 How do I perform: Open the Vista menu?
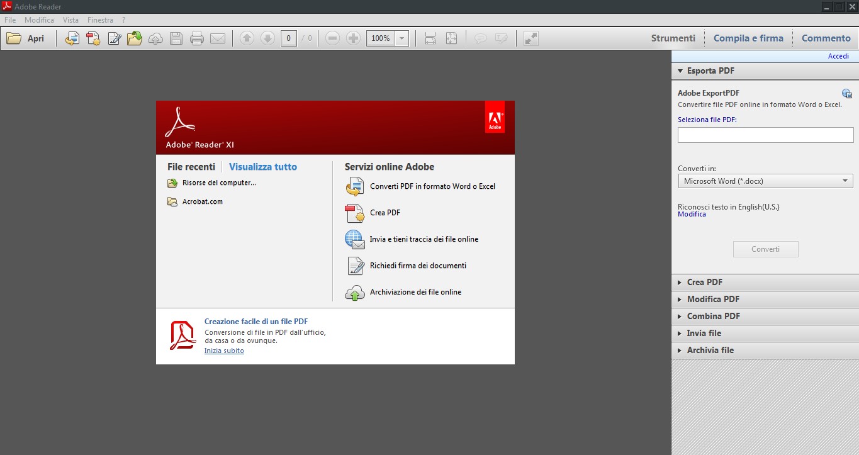coord(70,20)
